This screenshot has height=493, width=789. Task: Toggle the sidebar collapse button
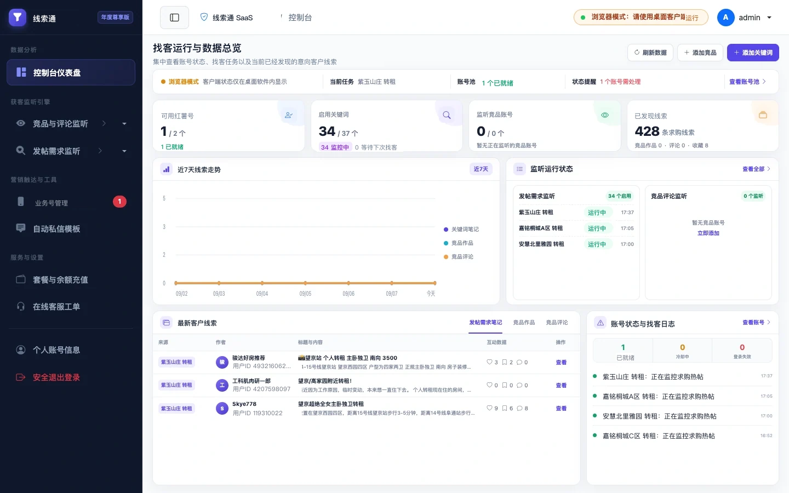click(174, 18)
